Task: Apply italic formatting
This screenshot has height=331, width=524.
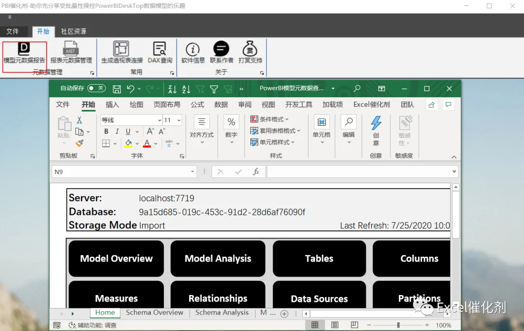Action: (x=117, y=132)
